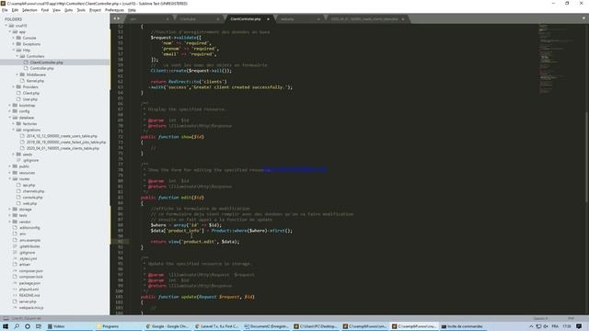Close the create_clients_table migration tab
The image size is (589, 331).
coord(403,18)
